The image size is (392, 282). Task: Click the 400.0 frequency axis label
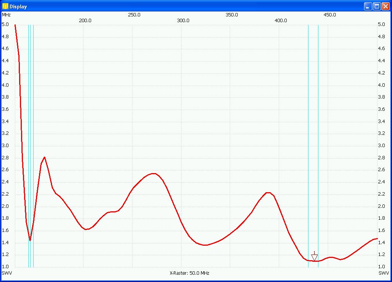281,21
